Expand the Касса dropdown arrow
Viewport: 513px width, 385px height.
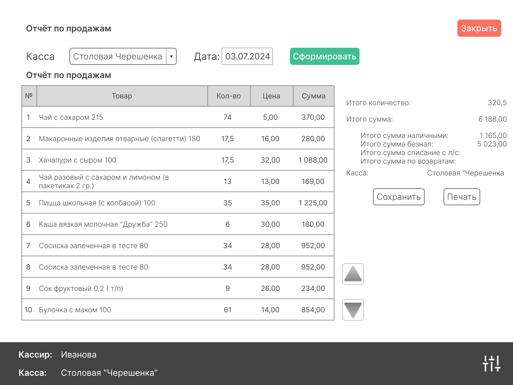coord(171,56)
